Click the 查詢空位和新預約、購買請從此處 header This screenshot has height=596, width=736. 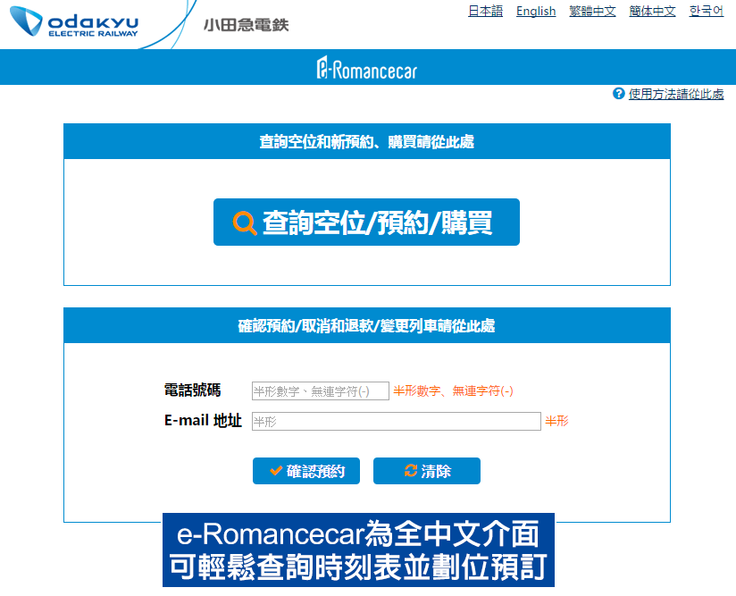tap(366, 141)
